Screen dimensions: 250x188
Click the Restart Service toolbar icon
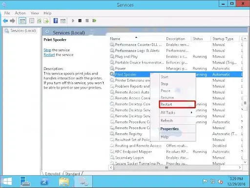[94, 21]
